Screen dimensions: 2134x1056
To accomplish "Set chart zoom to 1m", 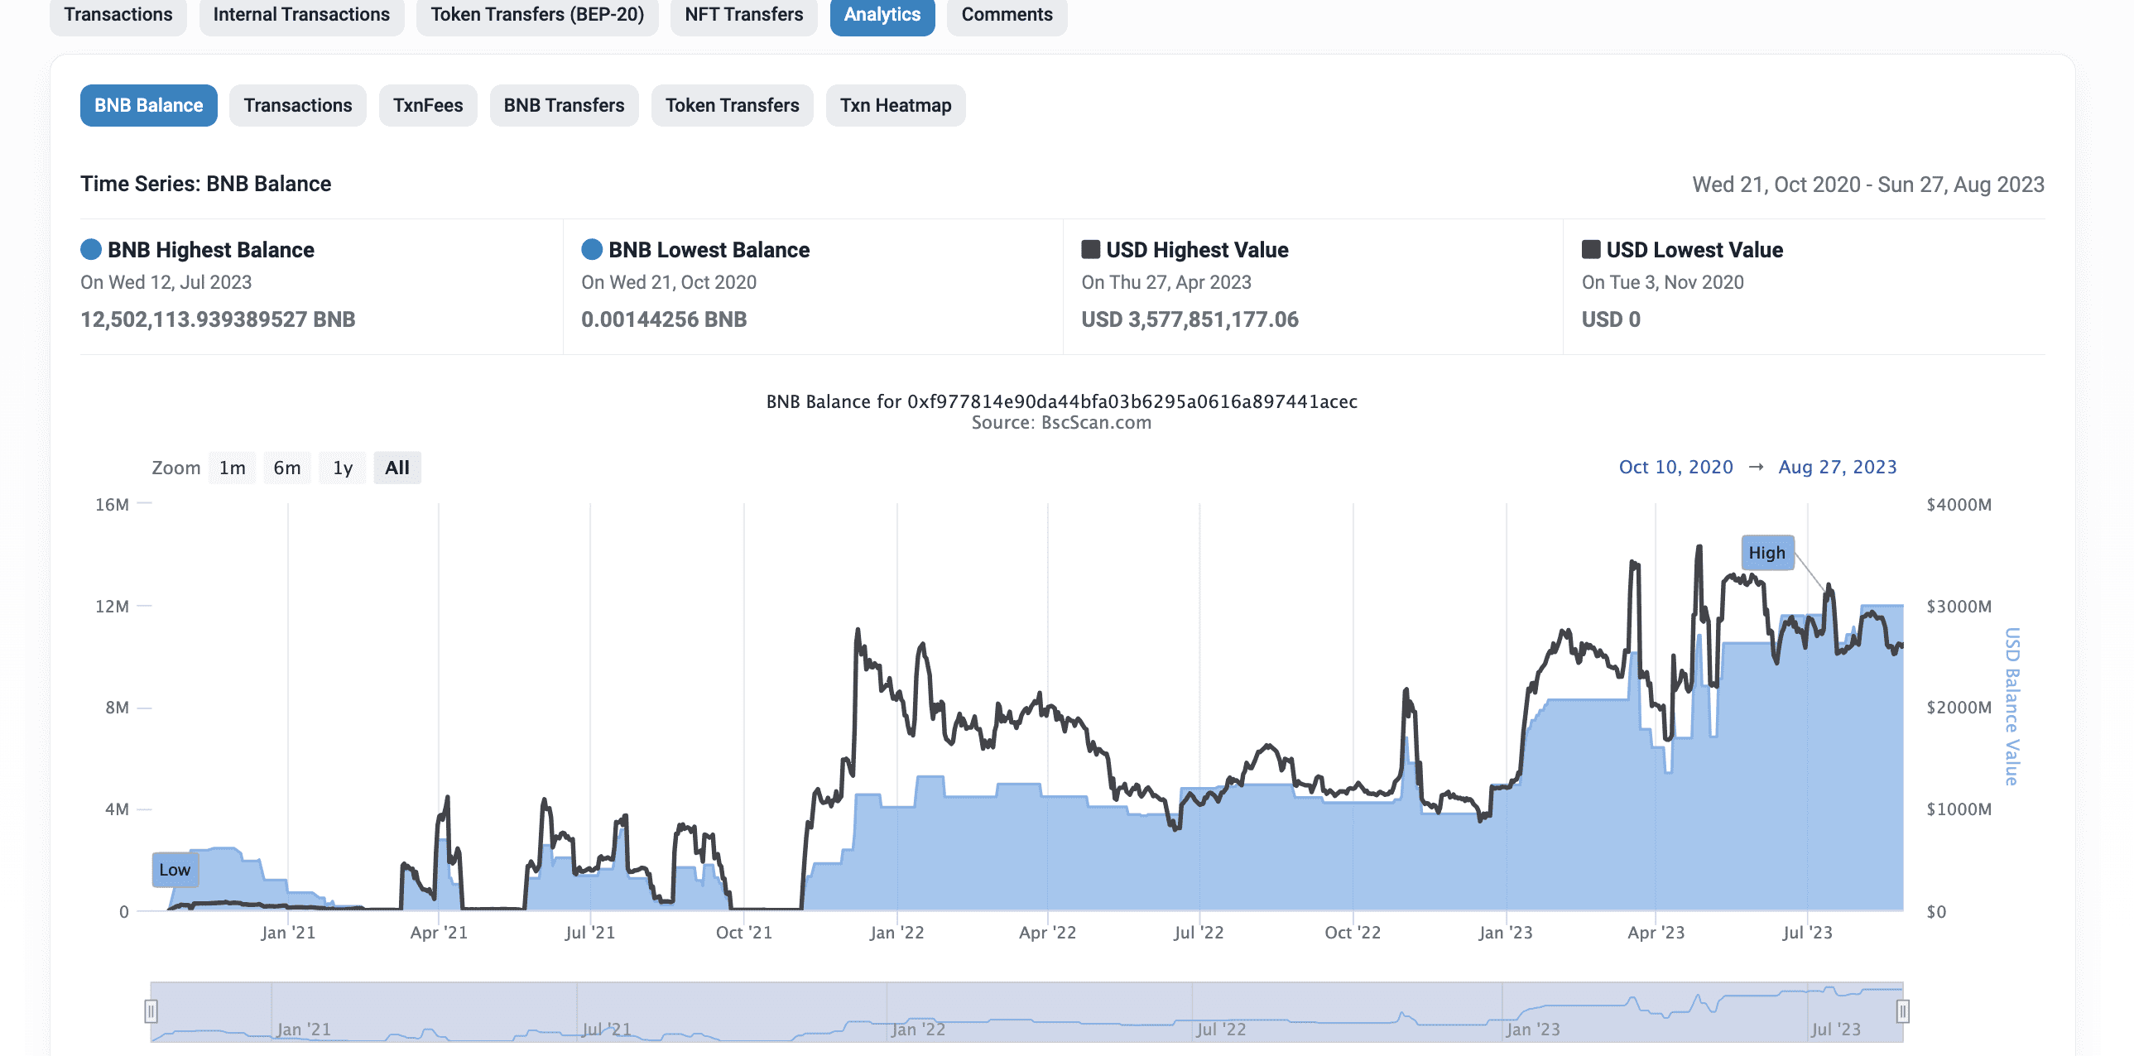I will click(232, 468).
